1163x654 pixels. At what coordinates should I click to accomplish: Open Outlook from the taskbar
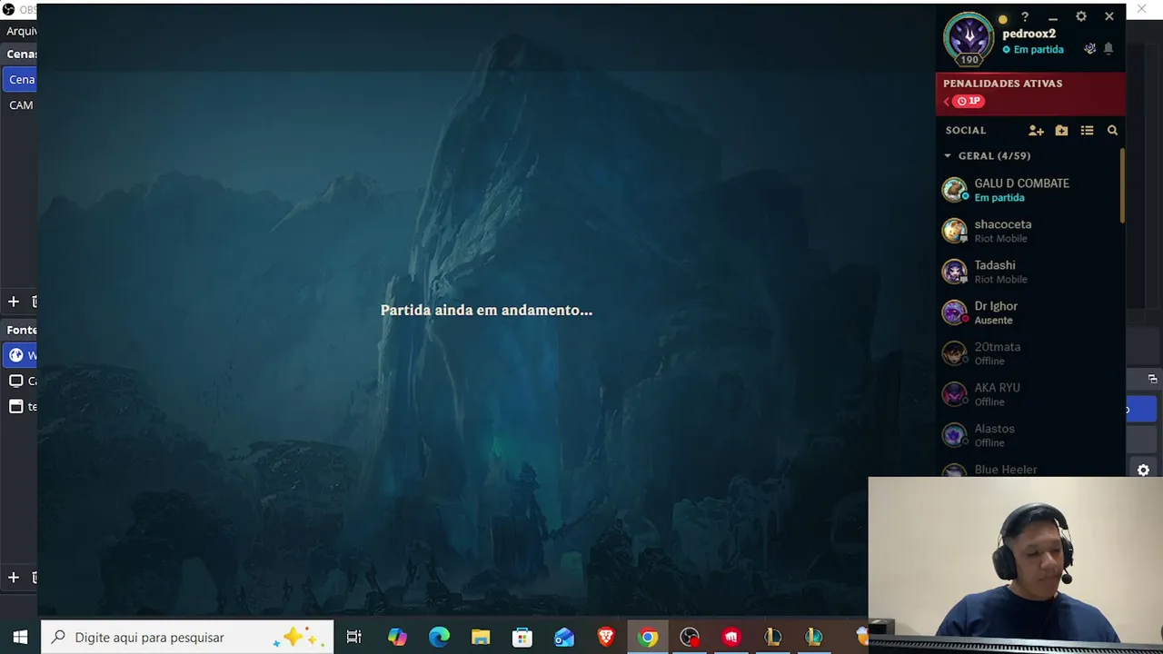564,638
